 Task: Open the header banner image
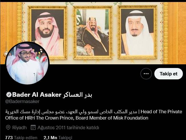pos(93,33)
